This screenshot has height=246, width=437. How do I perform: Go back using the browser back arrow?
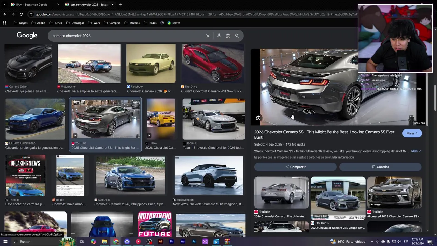[5, 14]
